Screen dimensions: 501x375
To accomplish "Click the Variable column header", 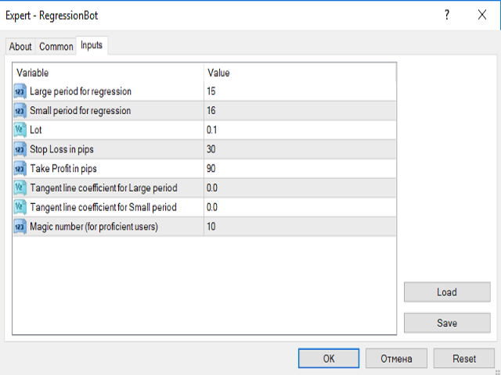I will [108, 73].
